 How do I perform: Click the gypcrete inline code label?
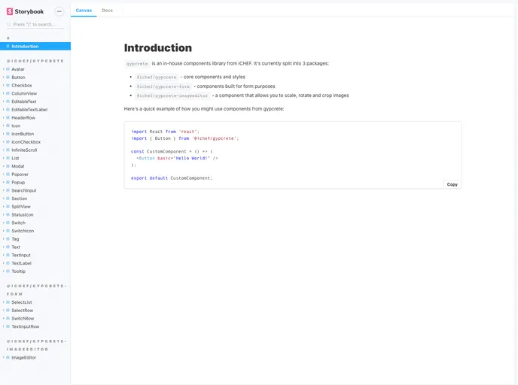coord(137,64)
